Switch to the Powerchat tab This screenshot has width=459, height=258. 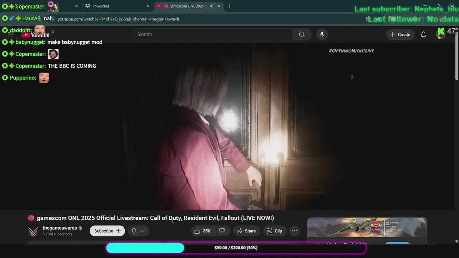pyautogui.click(x=117, y=6)
